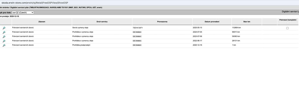
Task: Open details of the 2023-07-06 service record
Action: (x=4, y=37)
